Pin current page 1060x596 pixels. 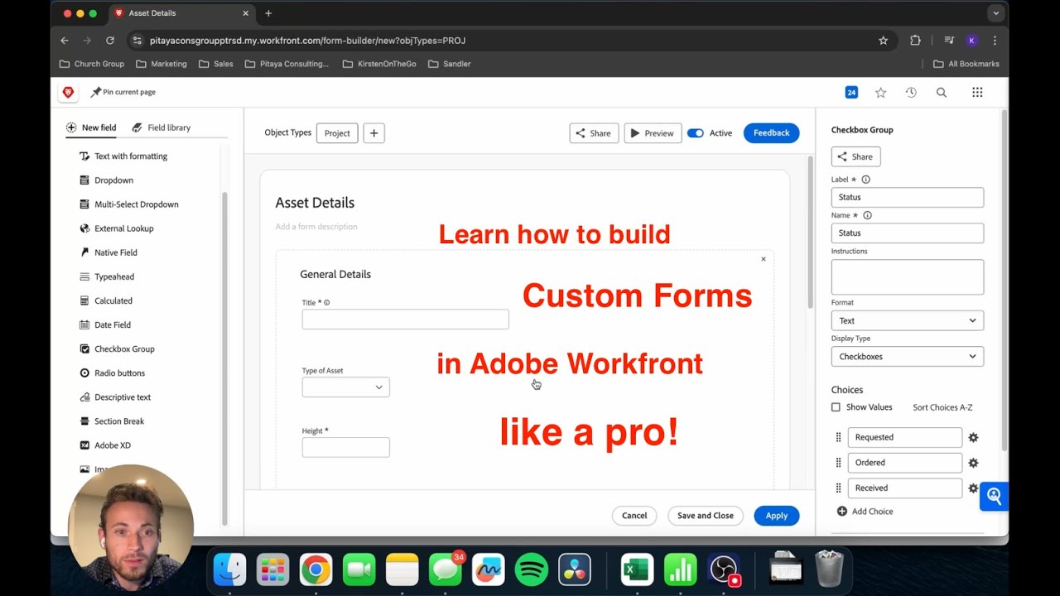(x=123, y=92)
